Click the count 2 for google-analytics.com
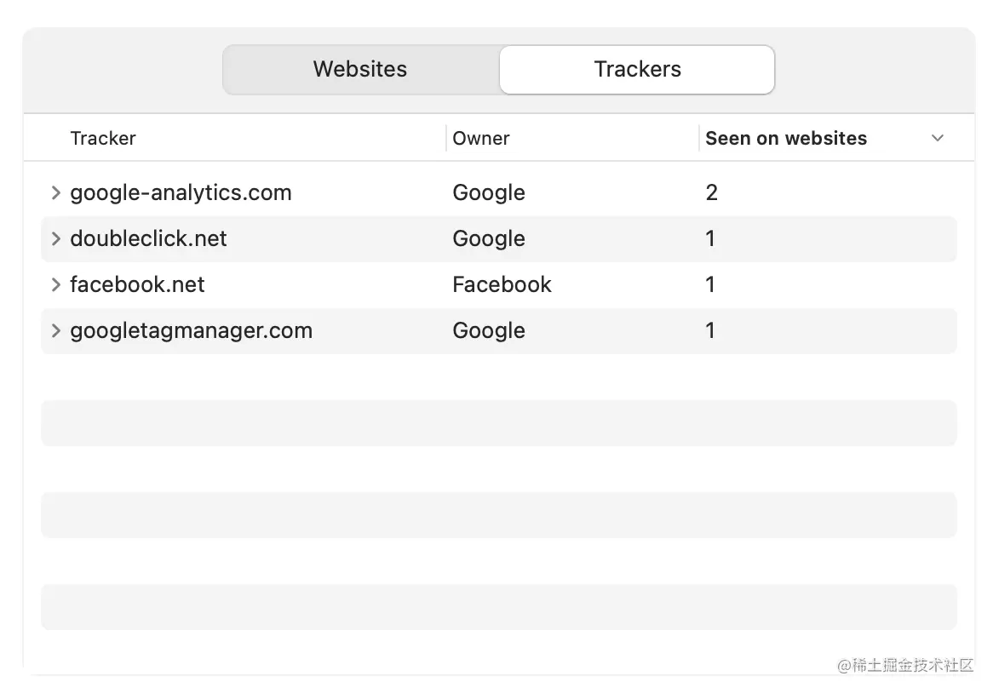993x693 pixels. (x=712, y=193)
